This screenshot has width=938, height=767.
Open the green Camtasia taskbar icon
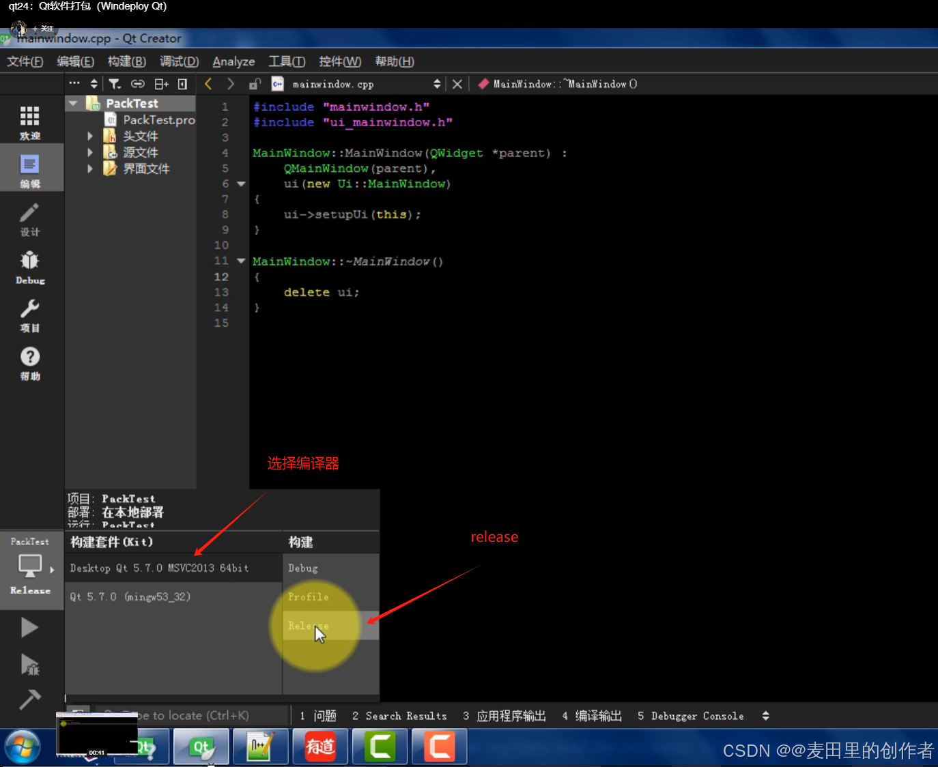coord(380,747)
